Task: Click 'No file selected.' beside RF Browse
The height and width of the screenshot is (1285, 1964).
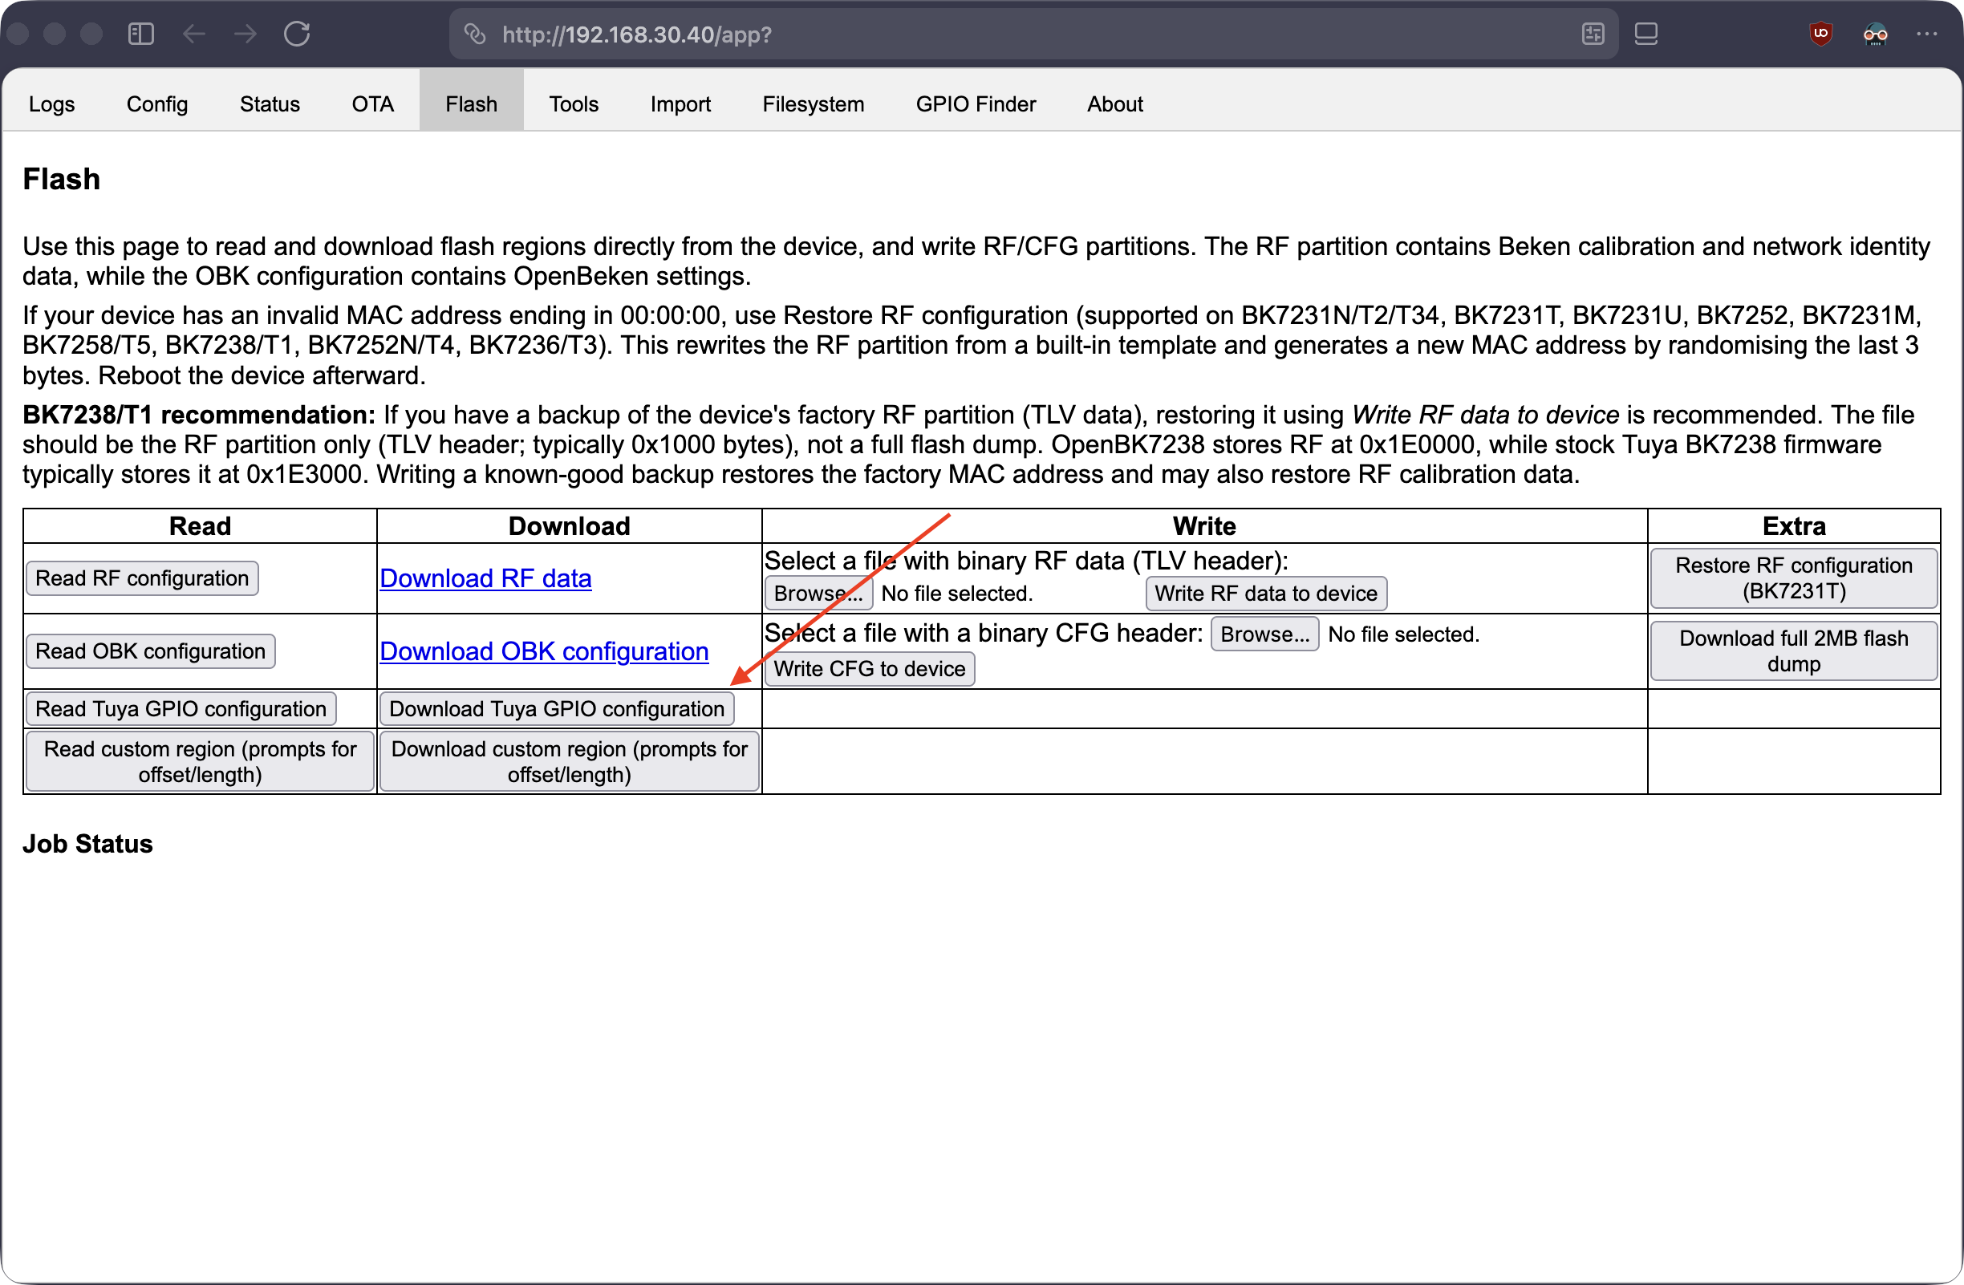Action: click(x=957, y=594)
